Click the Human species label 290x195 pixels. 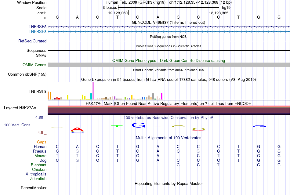[40, 146]
